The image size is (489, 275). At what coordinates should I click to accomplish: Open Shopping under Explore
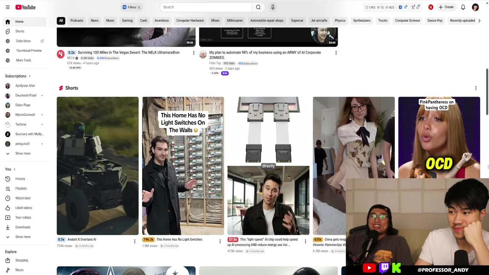click(24, 260)
